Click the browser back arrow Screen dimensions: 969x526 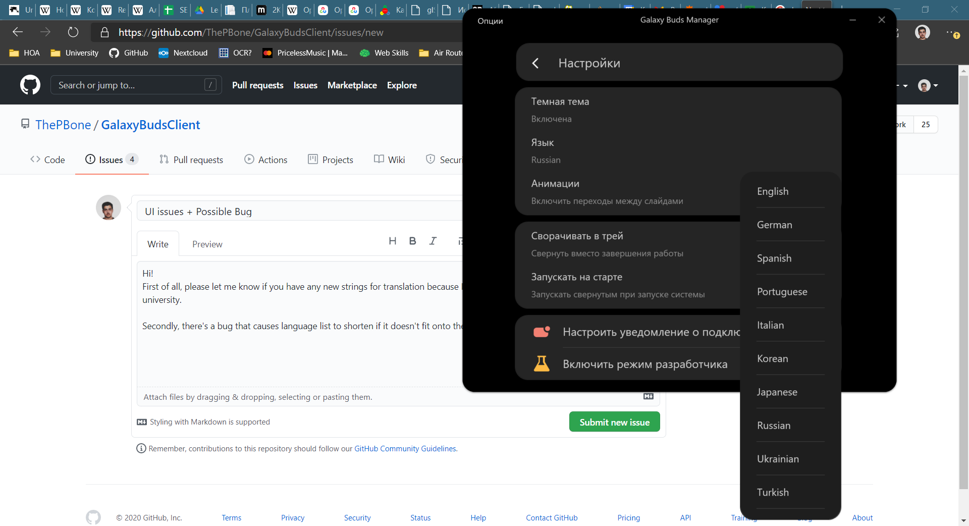tap(18, 32)
